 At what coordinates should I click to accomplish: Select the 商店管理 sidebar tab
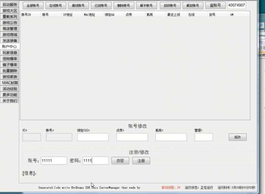coord(10,29)
